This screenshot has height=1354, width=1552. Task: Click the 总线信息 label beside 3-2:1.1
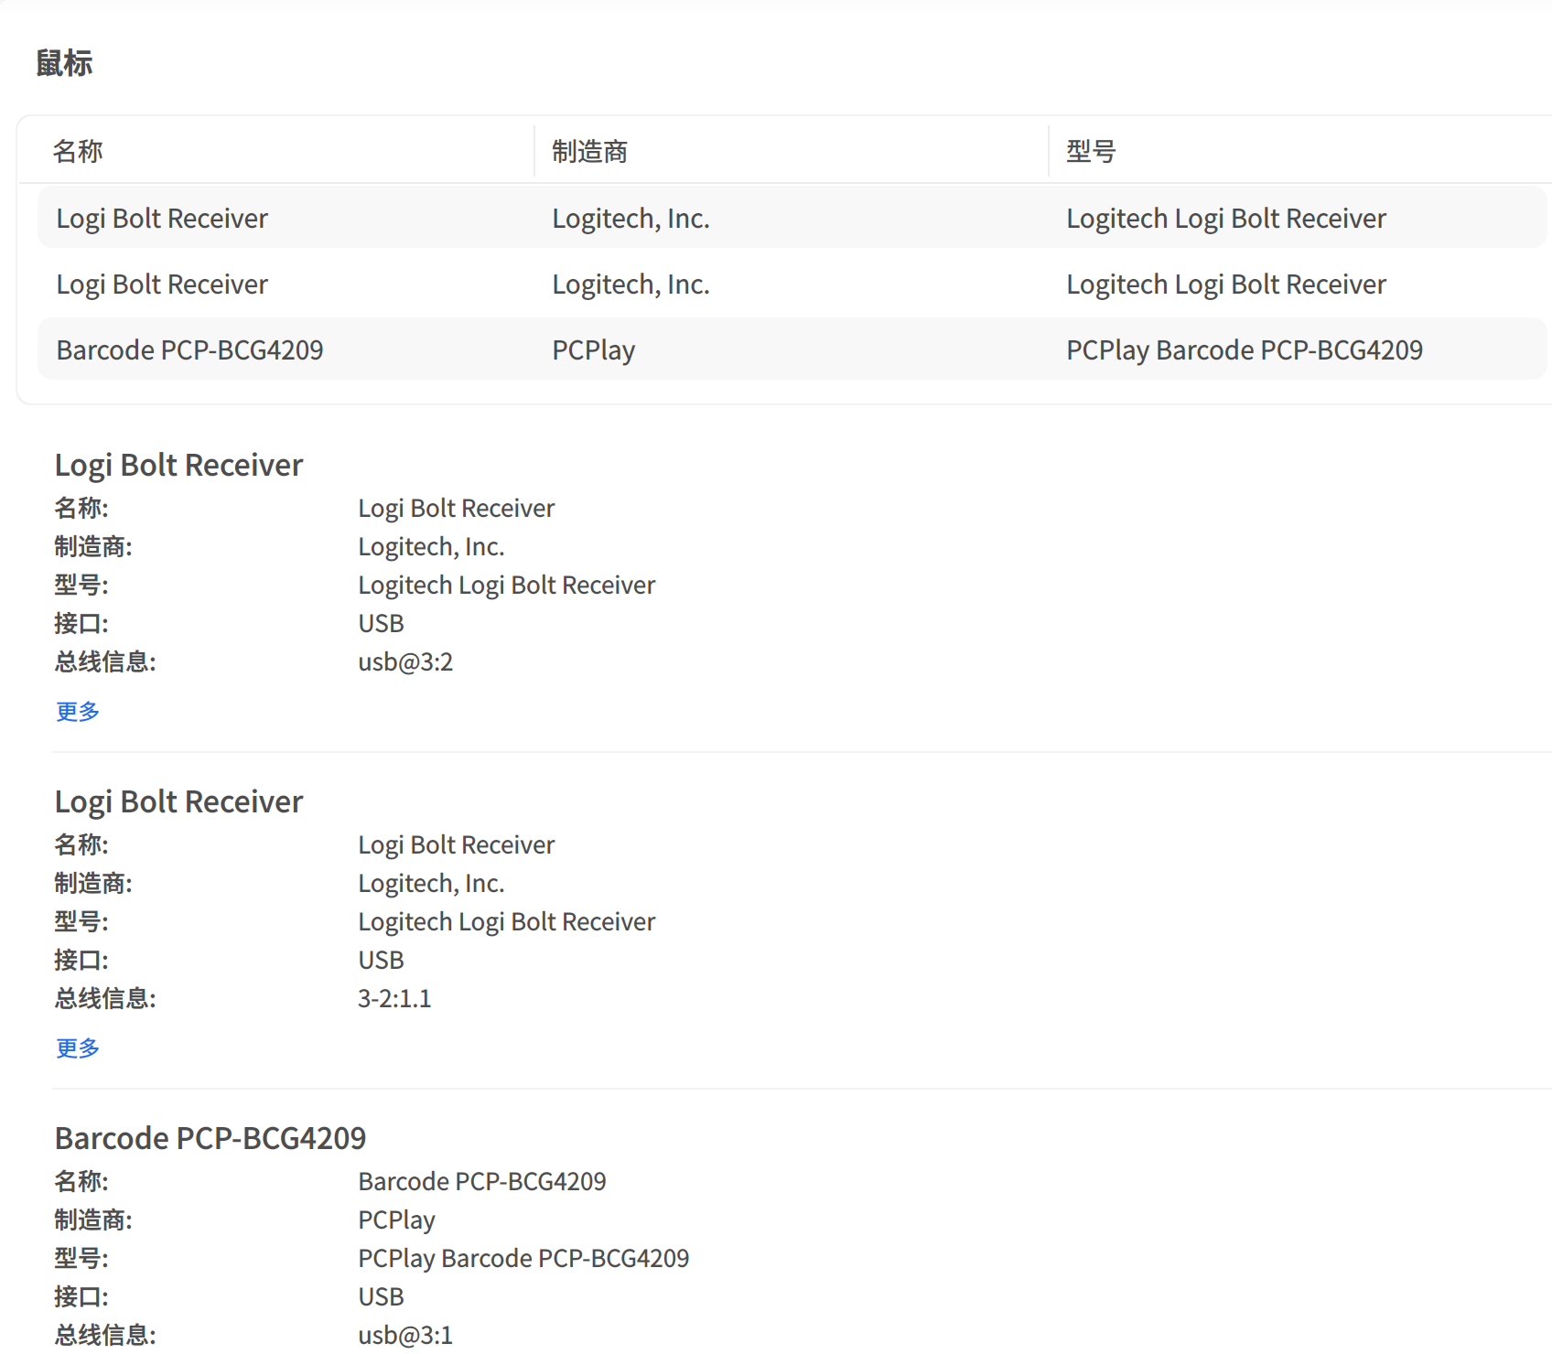pos(105,998)
